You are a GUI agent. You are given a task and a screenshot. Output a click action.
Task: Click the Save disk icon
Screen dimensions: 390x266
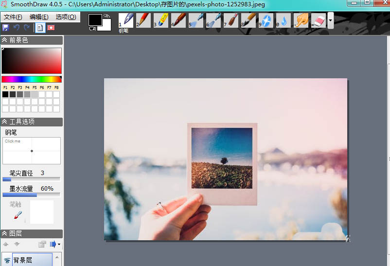pos(6,27)
